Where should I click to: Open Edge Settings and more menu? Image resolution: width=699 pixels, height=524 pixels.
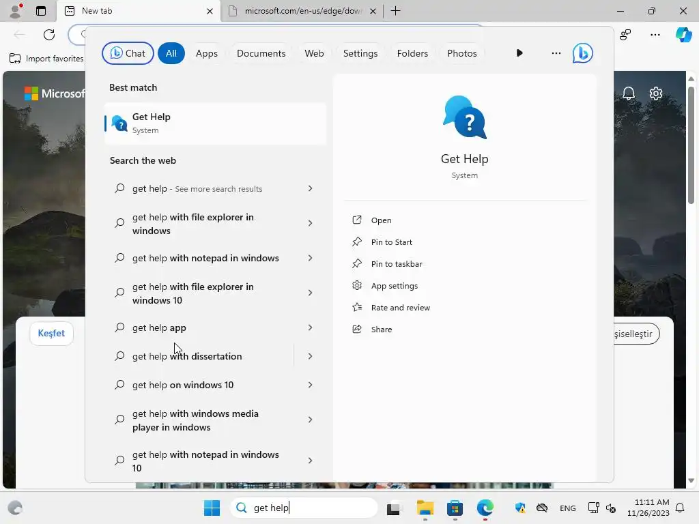click(x=655, y=34)
